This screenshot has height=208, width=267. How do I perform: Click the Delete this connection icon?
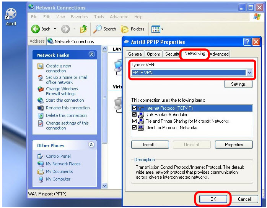(x=41, y=116)
